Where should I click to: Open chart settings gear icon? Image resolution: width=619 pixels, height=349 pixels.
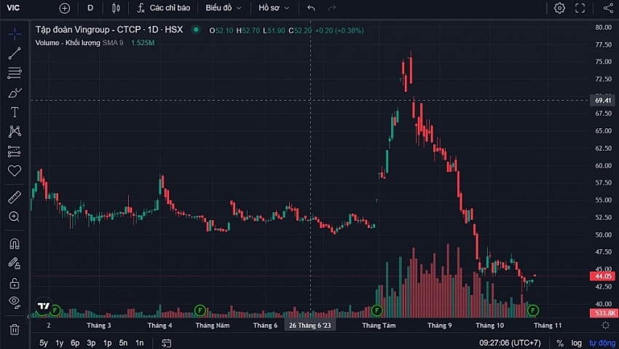pyautogui.click(x=559, y=8)
